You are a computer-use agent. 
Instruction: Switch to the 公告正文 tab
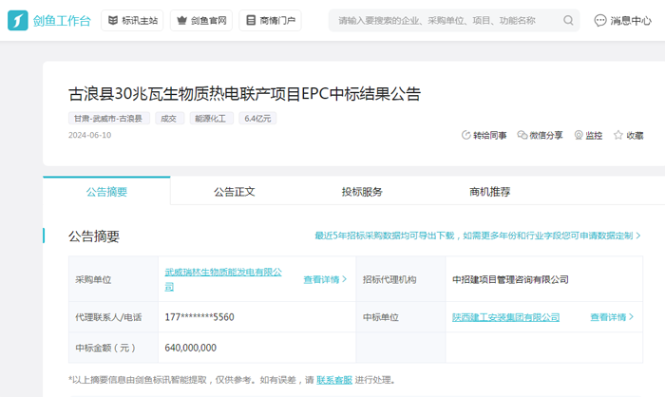(235, 192)
